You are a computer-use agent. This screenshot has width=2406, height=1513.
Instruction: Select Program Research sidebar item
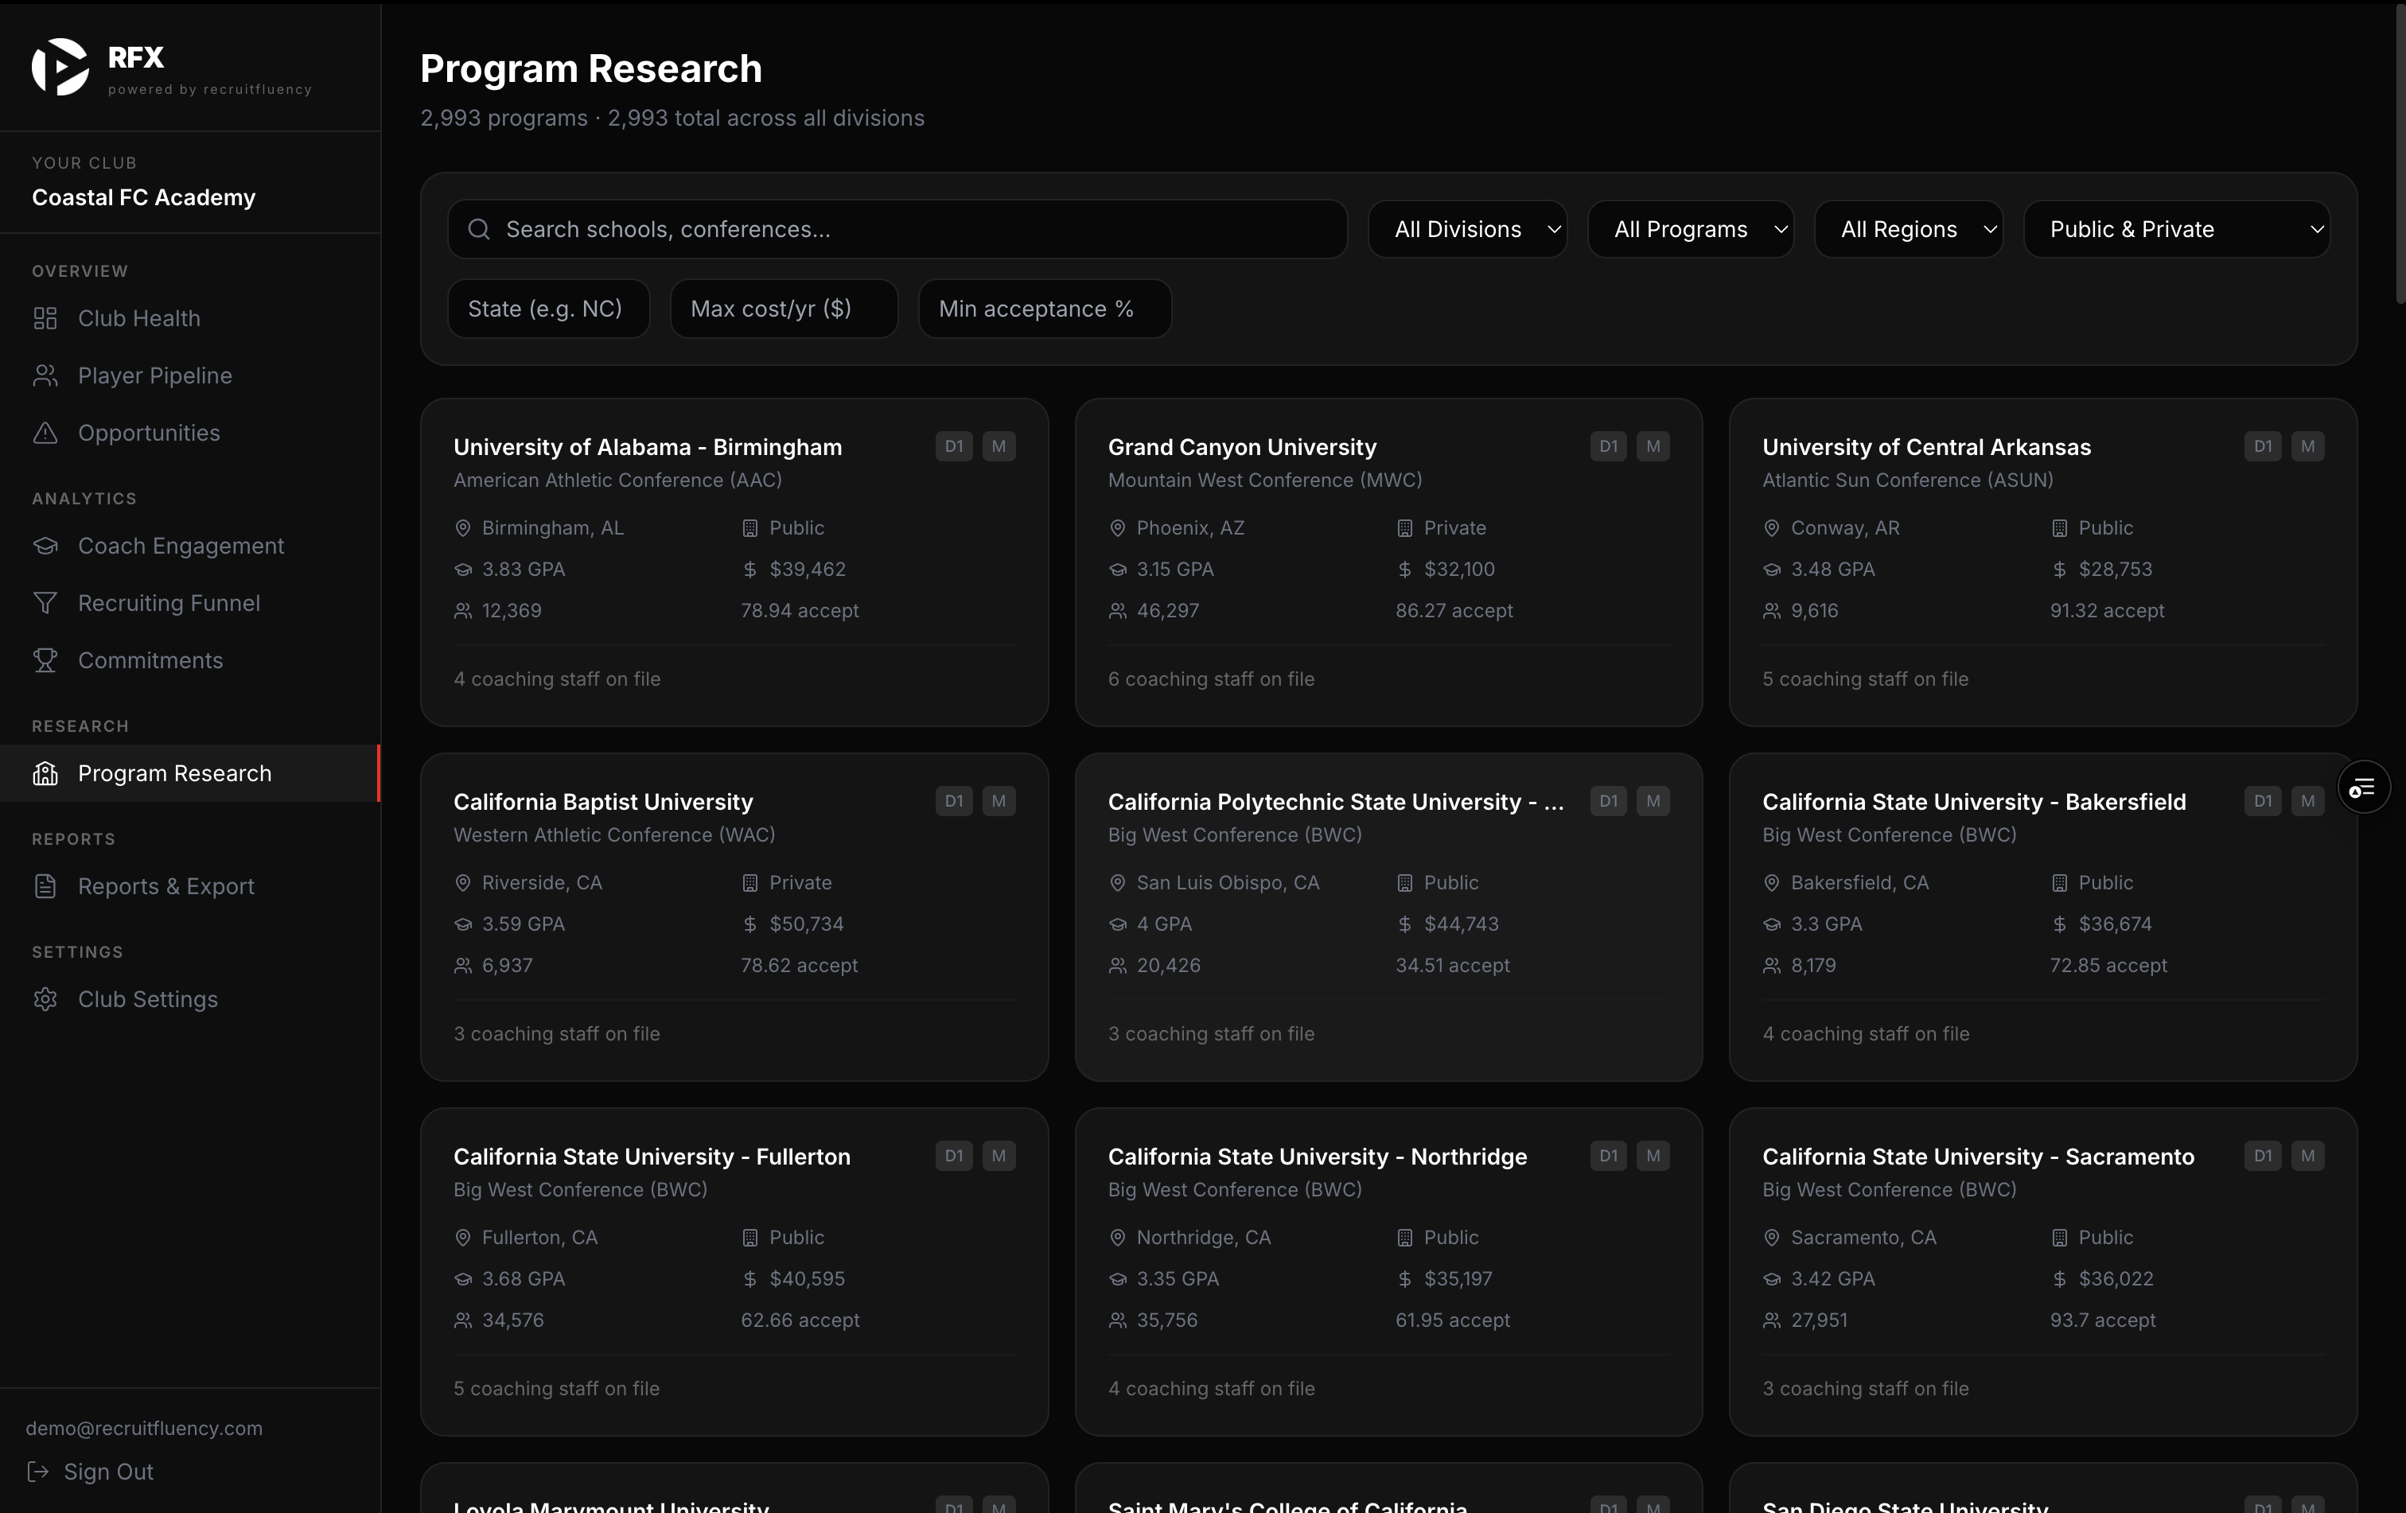pos(190,773)
